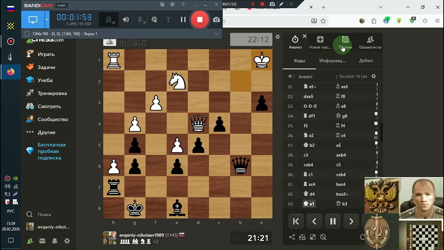
Task: Select move 33. a1 in move list
Action: pos(309,204)
